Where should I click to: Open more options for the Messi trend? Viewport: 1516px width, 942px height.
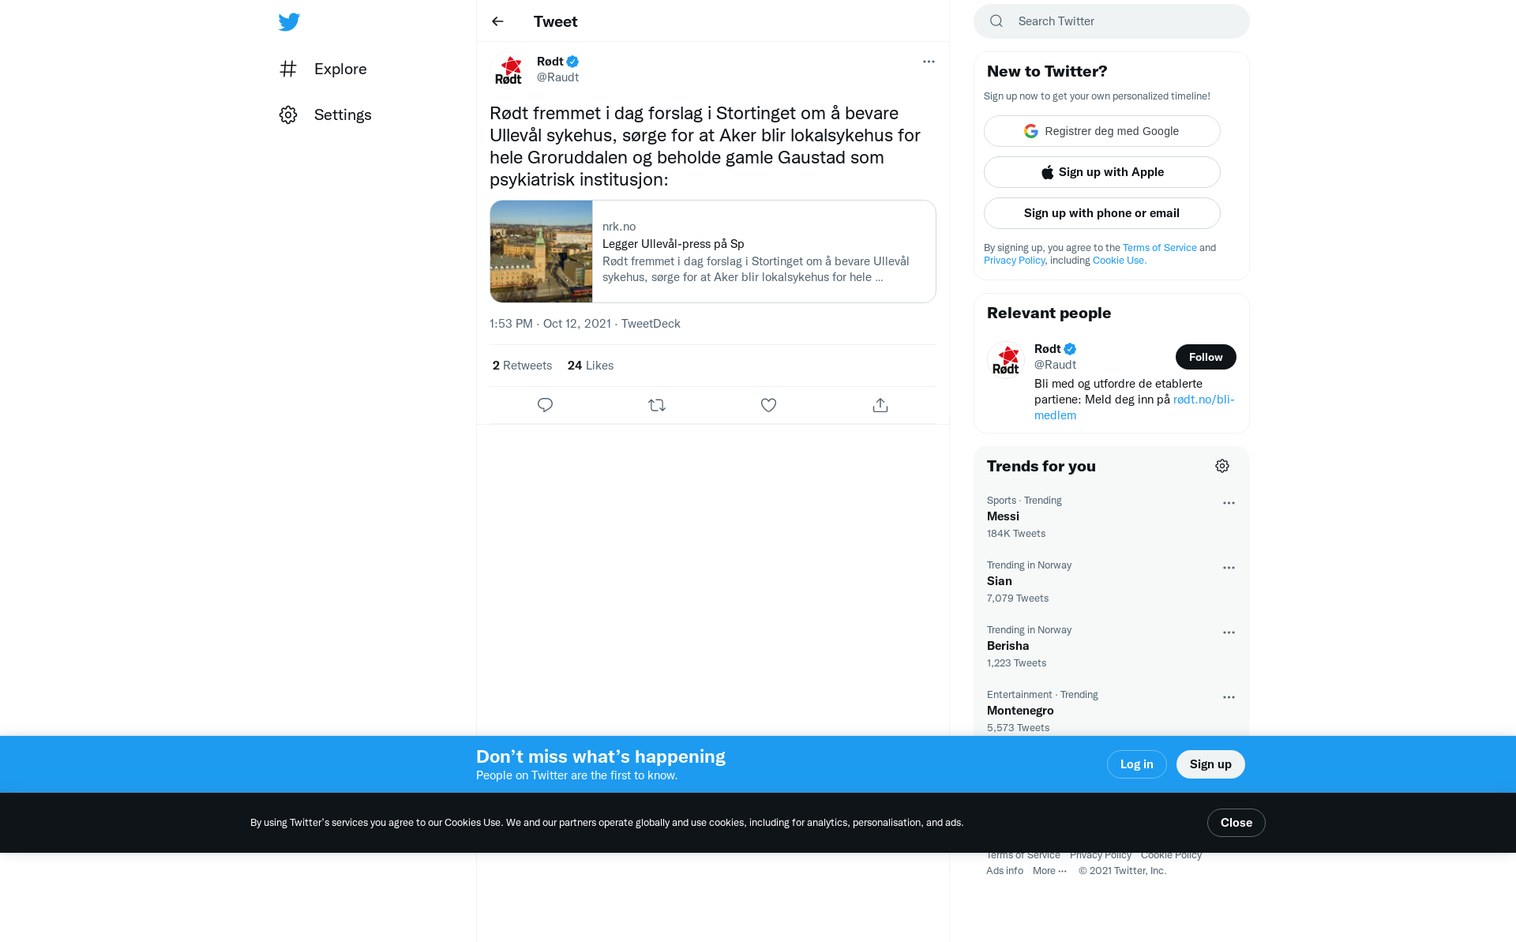tap(1229, 503)
